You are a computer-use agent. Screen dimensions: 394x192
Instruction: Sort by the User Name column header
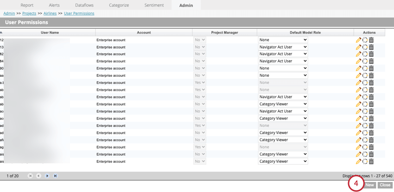pos(50,32)
